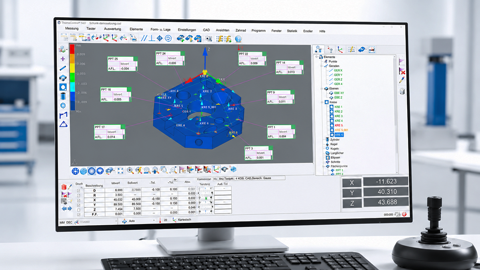Collapse the Geraden tree node
The height and width of the screenshot is (270, 480).
pyautogui.click(x=322, y=66)
